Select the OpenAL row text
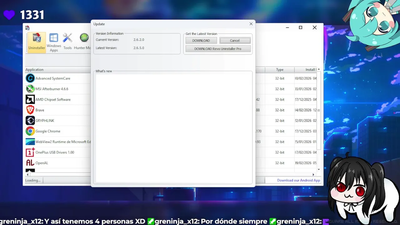 click(42, 163)
